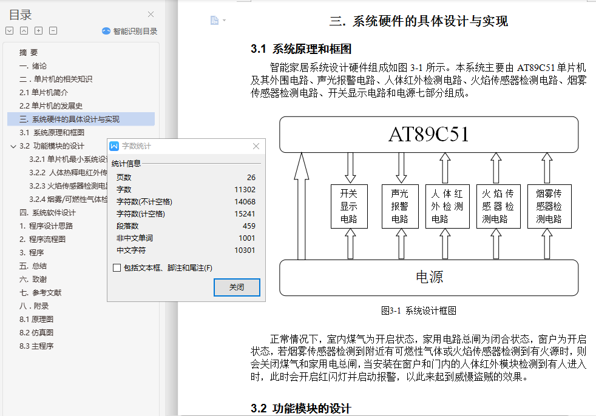Jump to 一. 绪论 heading
The image size is (596, 416).
(x=33, y=65)
